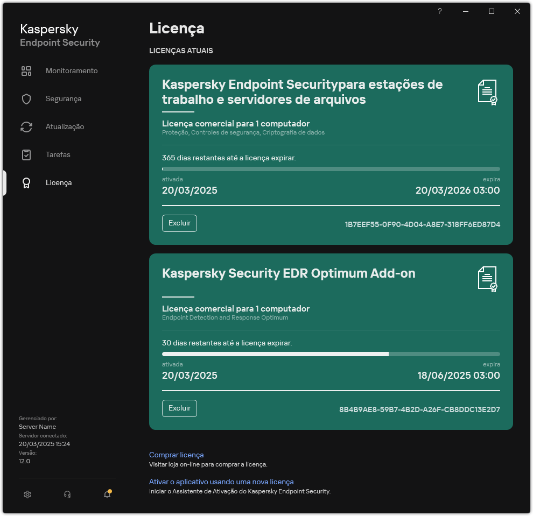Select the license key 1B7EEF55-0F90-4D04-A8E7-318FF6ED87D4
Viewport: 533px width, 516px height.
coord(422,224)
